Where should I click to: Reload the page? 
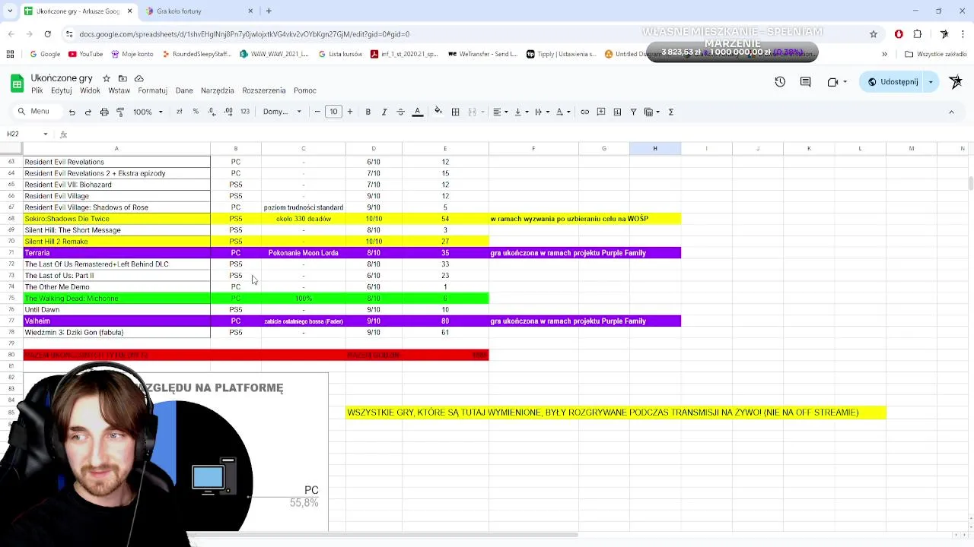[x=47, y=34]
